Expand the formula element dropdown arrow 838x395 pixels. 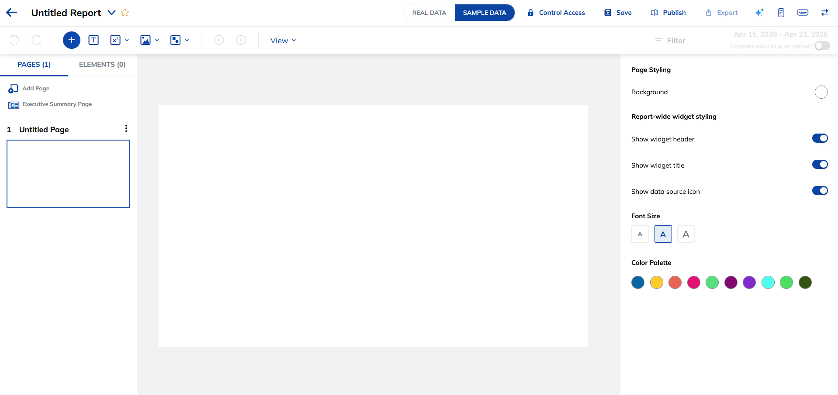pyautogui.click(x=127, y=40)
